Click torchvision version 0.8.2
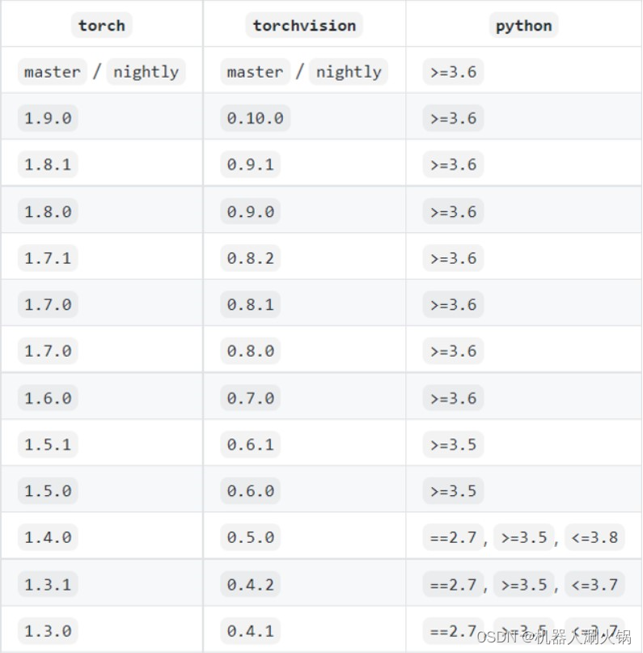 click(x=250, y=258)
